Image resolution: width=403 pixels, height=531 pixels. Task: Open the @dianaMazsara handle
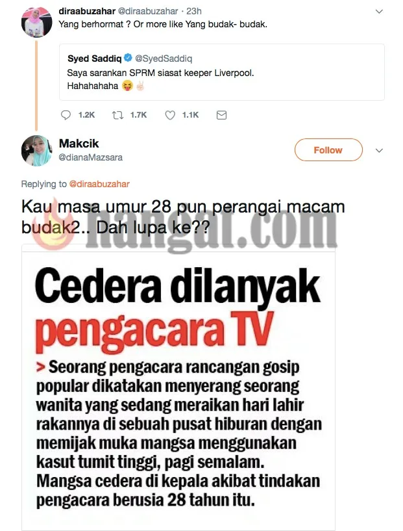click(91, 157)
